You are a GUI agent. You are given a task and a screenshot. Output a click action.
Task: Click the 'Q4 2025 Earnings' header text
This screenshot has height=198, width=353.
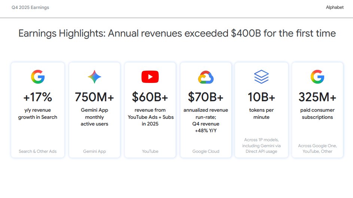coord(30,7)
